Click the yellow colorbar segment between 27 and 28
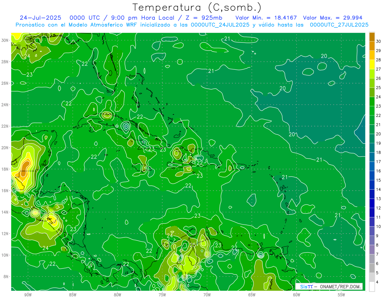Screen dimensions: 387x299 (372, 64)
